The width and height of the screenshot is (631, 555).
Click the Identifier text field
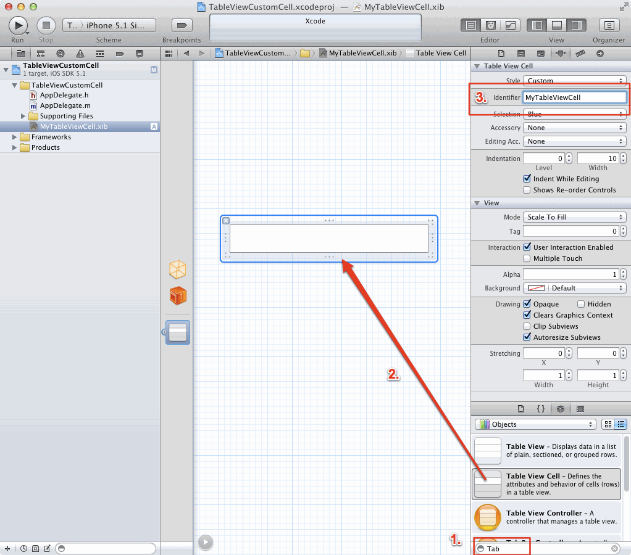(574, 97)
